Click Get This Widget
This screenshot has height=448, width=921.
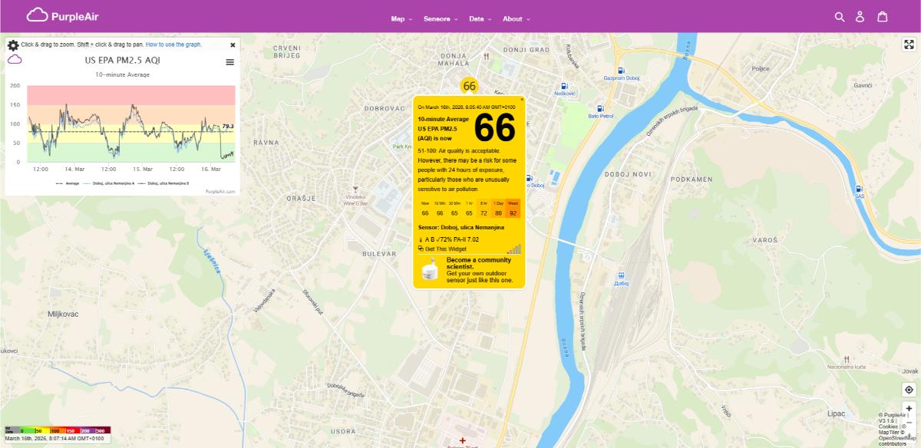pos(447,249)
